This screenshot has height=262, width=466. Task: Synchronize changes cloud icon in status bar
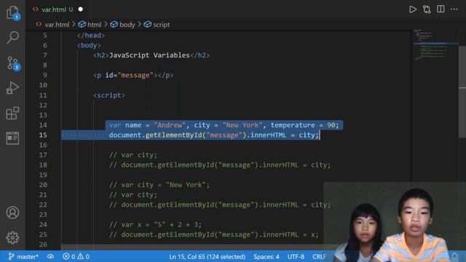50,256
